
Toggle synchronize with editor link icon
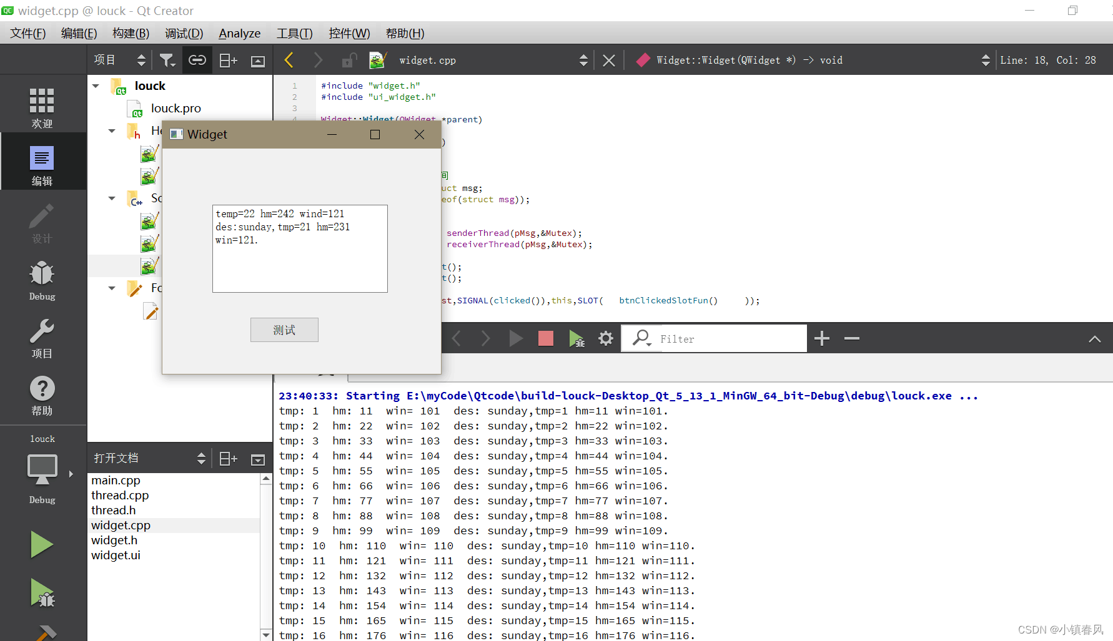point(197,60)
